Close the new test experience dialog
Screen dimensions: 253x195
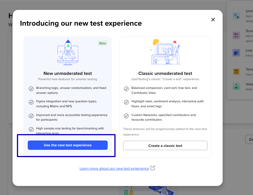(x=213, y=20)
